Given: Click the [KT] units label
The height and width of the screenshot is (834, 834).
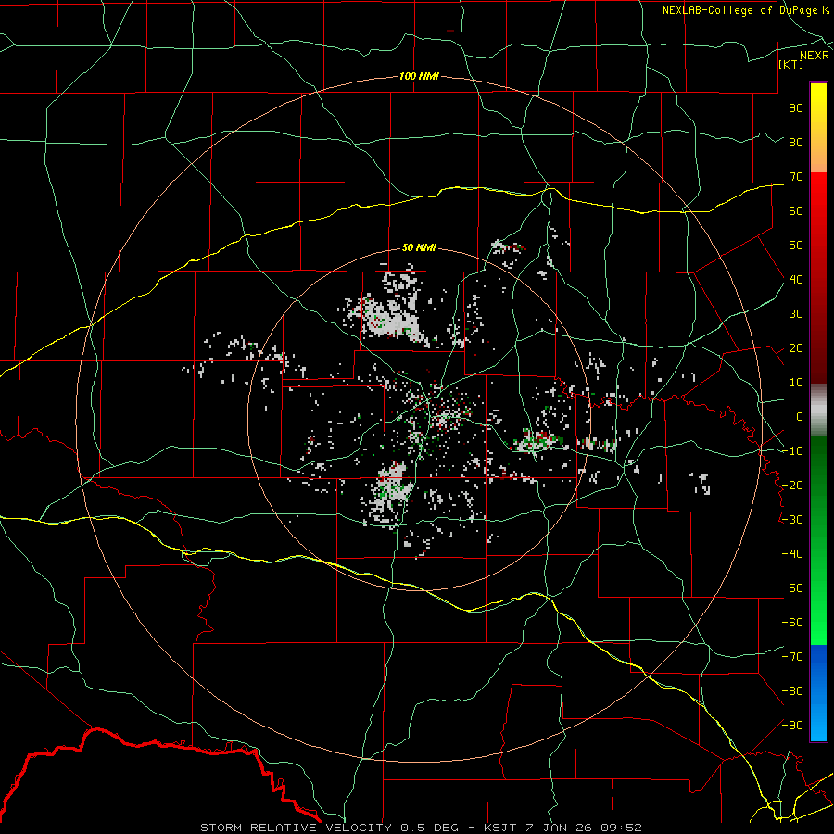Looking at the screenshot, I should (790, 64).
